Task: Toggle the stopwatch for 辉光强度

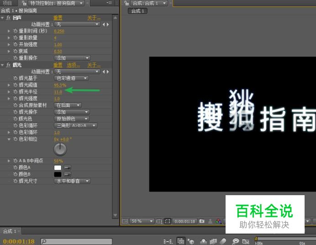Action: [x=16, y=98]
